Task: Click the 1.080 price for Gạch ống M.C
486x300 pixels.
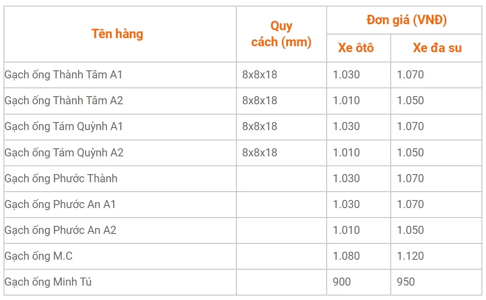Action: pos(346,256)
